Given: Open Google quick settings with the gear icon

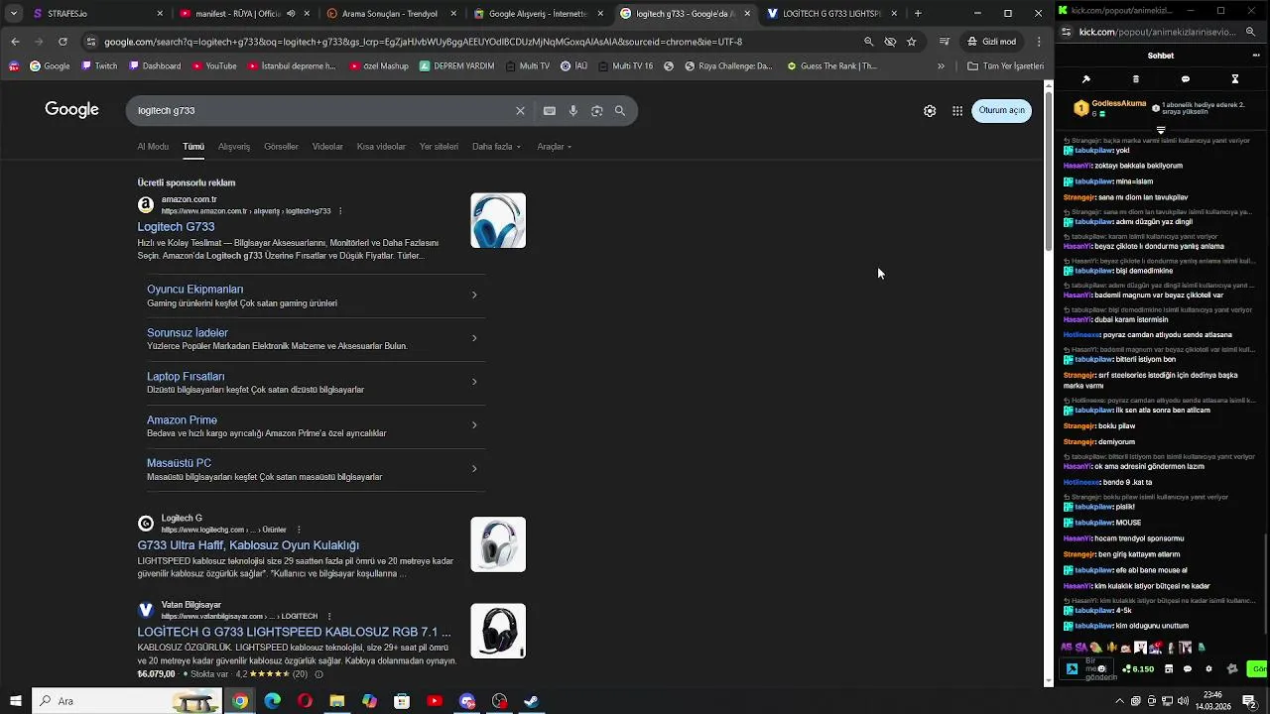Looking at the screenshot, I should (x=930, y=111).
